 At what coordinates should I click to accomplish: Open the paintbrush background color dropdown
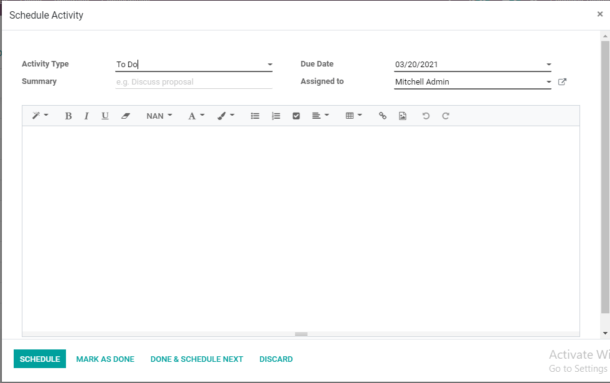coord(225,116)
